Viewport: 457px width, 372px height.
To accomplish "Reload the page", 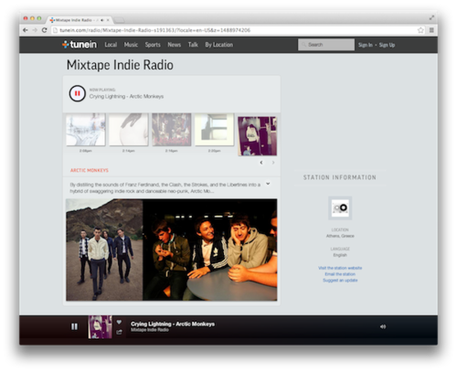I will [45, 30].
